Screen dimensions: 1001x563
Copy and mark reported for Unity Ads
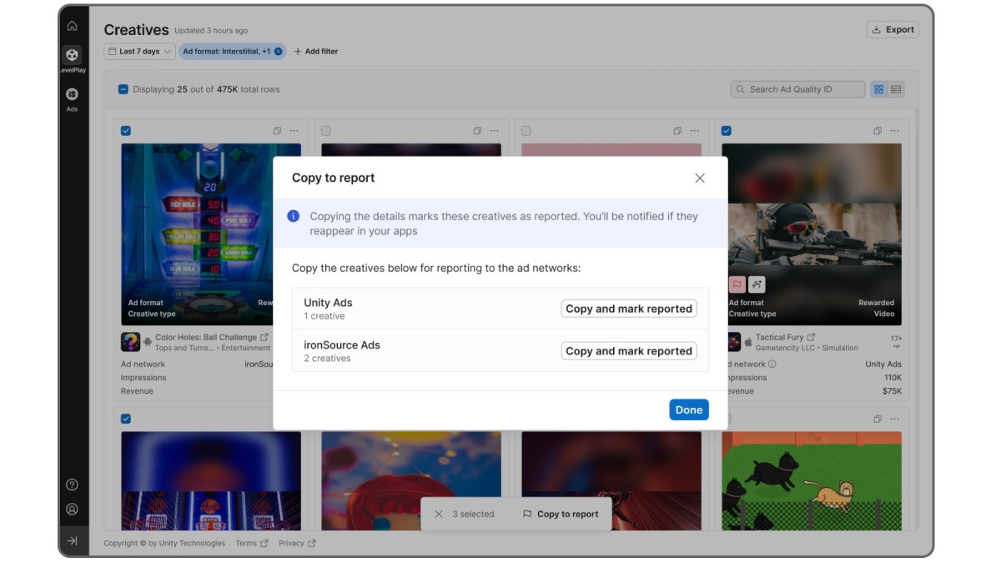629,309
